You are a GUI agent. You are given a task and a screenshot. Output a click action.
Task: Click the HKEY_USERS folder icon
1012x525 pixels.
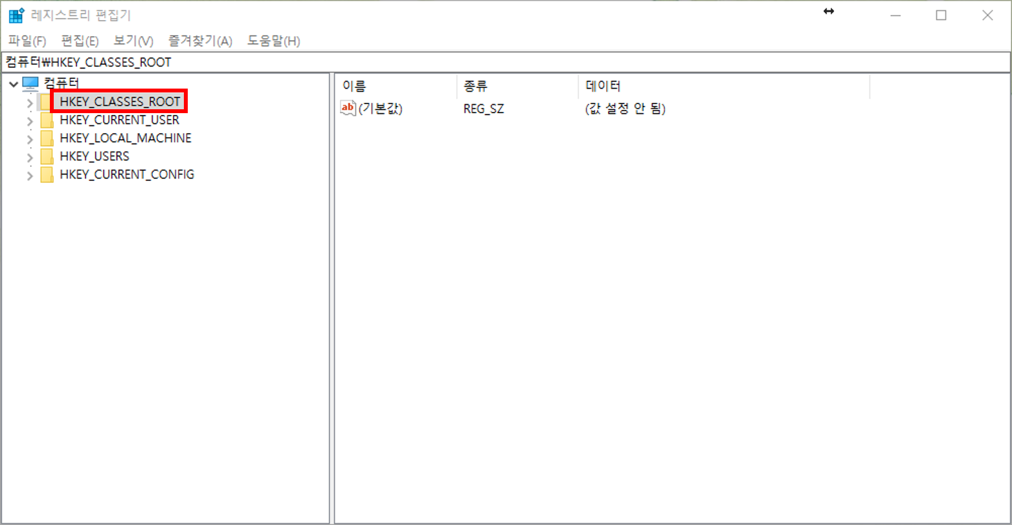click(x=47, y=157)
